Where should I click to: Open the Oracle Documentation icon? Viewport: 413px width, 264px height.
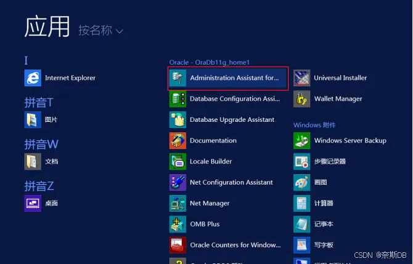pyautogui.click(x=178, y=140)
